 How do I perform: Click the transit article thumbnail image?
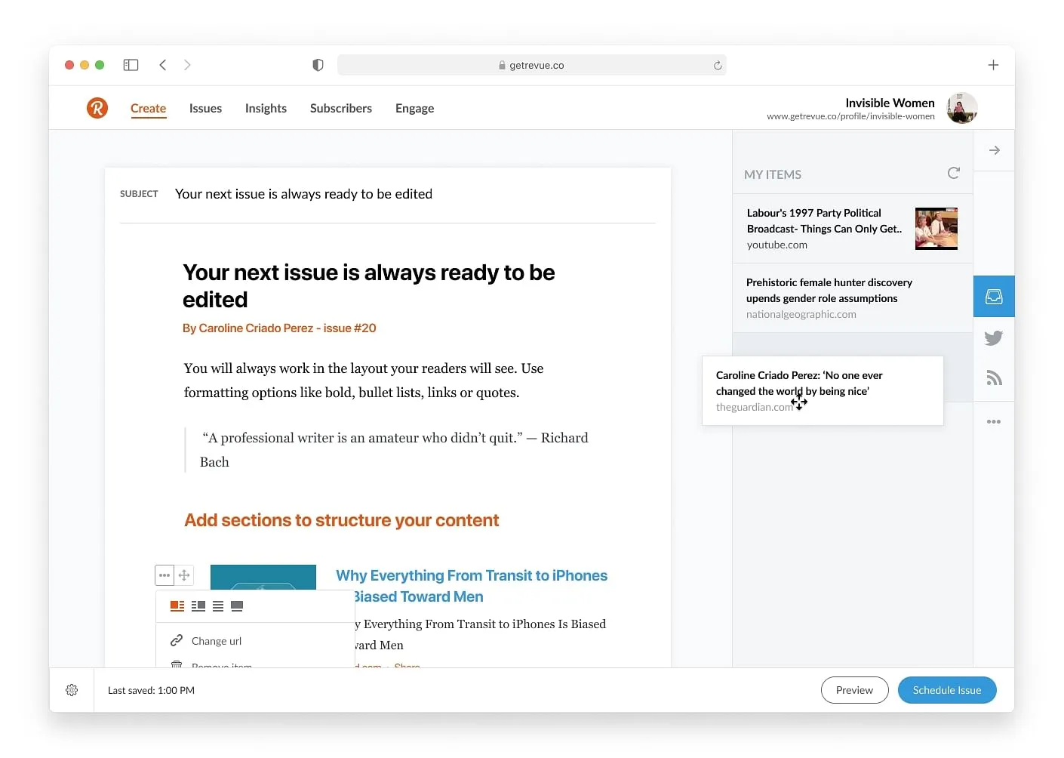263,577
